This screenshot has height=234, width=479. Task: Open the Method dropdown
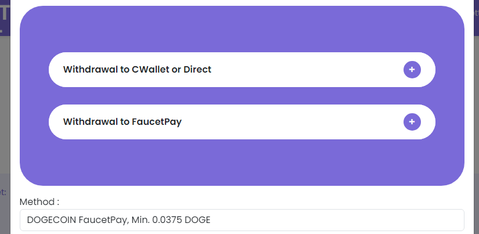coord(242,220)
